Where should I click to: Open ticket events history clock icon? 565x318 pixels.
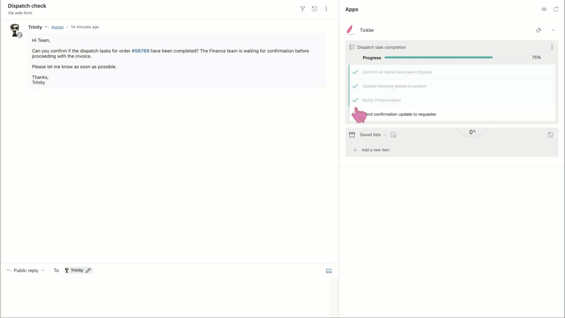click(314, 9)
